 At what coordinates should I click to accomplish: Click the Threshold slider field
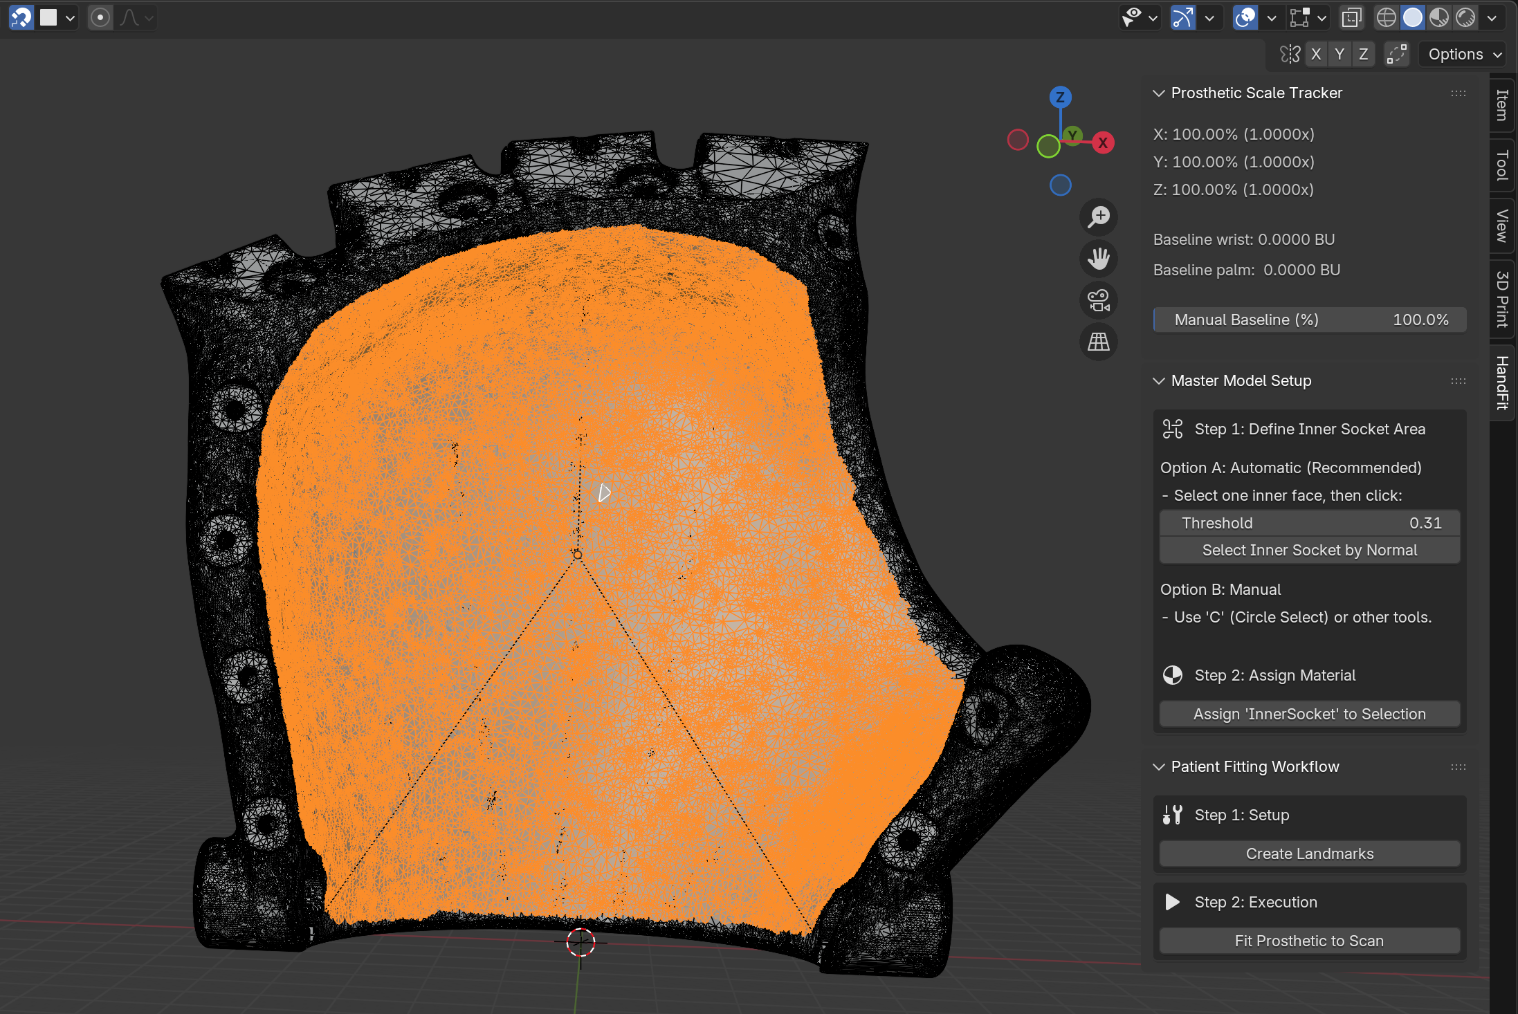coord(1309,523)
